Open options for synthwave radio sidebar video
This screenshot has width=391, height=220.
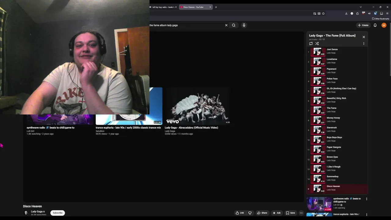(x=367, y=199)
